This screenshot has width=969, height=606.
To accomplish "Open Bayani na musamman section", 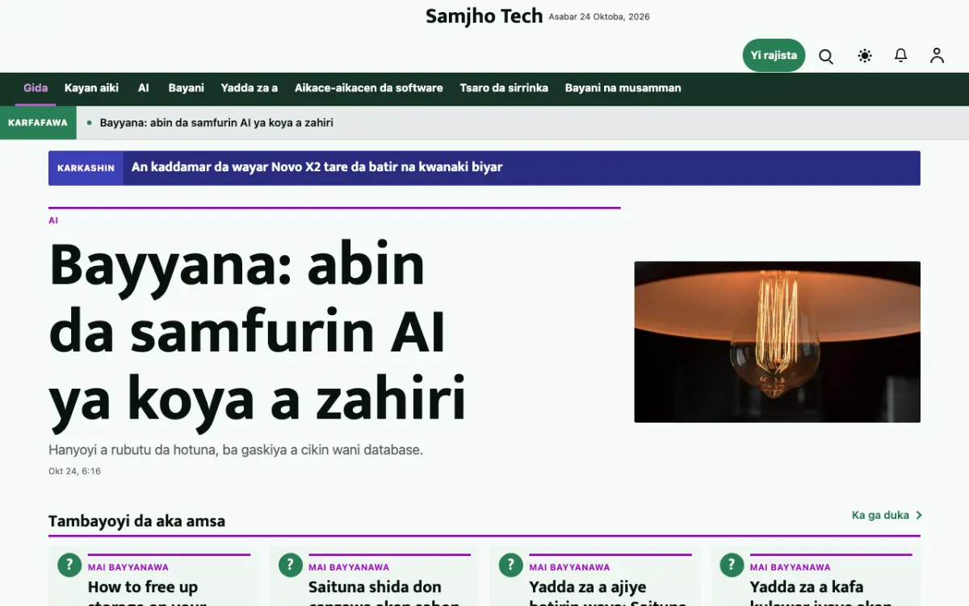I will (x=623, y=88).
